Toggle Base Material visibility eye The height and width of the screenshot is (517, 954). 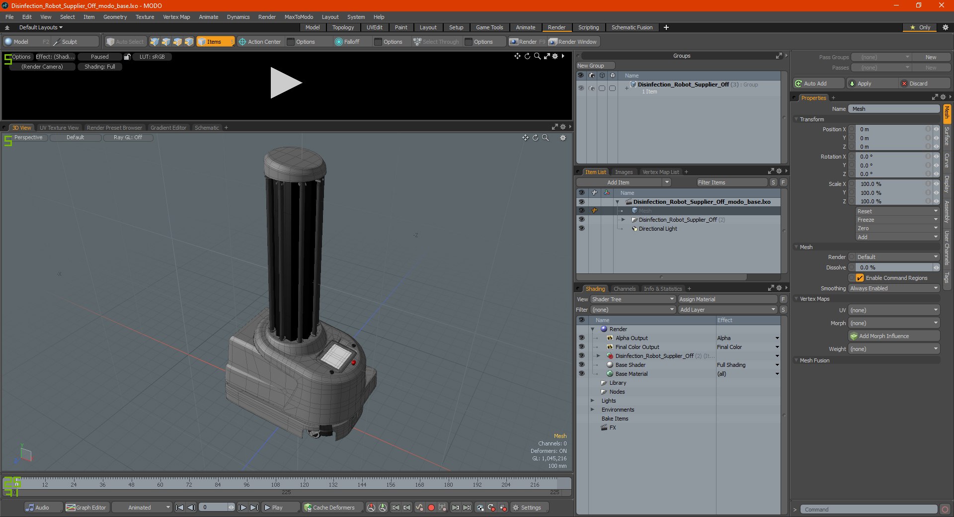tap(581, 373)
